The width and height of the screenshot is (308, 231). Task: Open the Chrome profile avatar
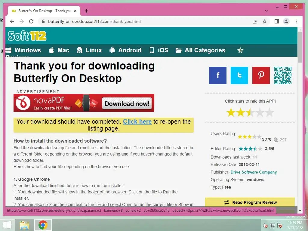[x=286, y=21]
